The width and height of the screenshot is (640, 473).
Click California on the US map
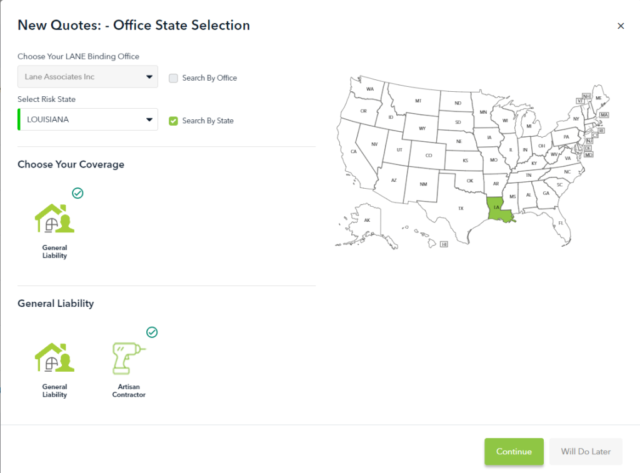[354, 152]
